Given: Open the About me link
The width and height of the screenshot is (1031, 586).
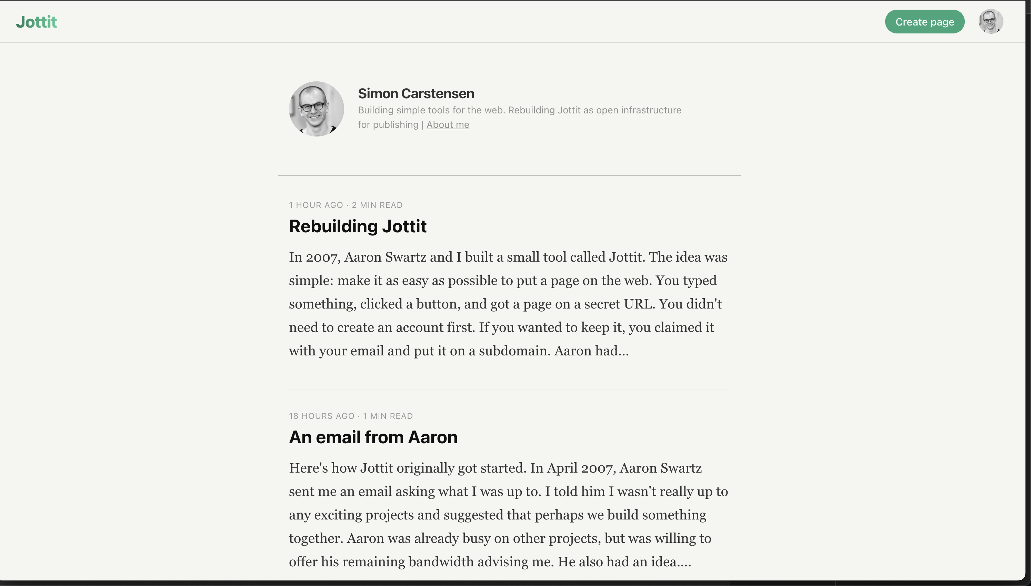Looking at the screenshot, I should [448, 125].
